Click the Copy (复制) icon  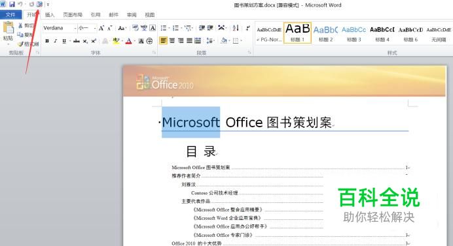pyautogui.click(x=20, y=35)
